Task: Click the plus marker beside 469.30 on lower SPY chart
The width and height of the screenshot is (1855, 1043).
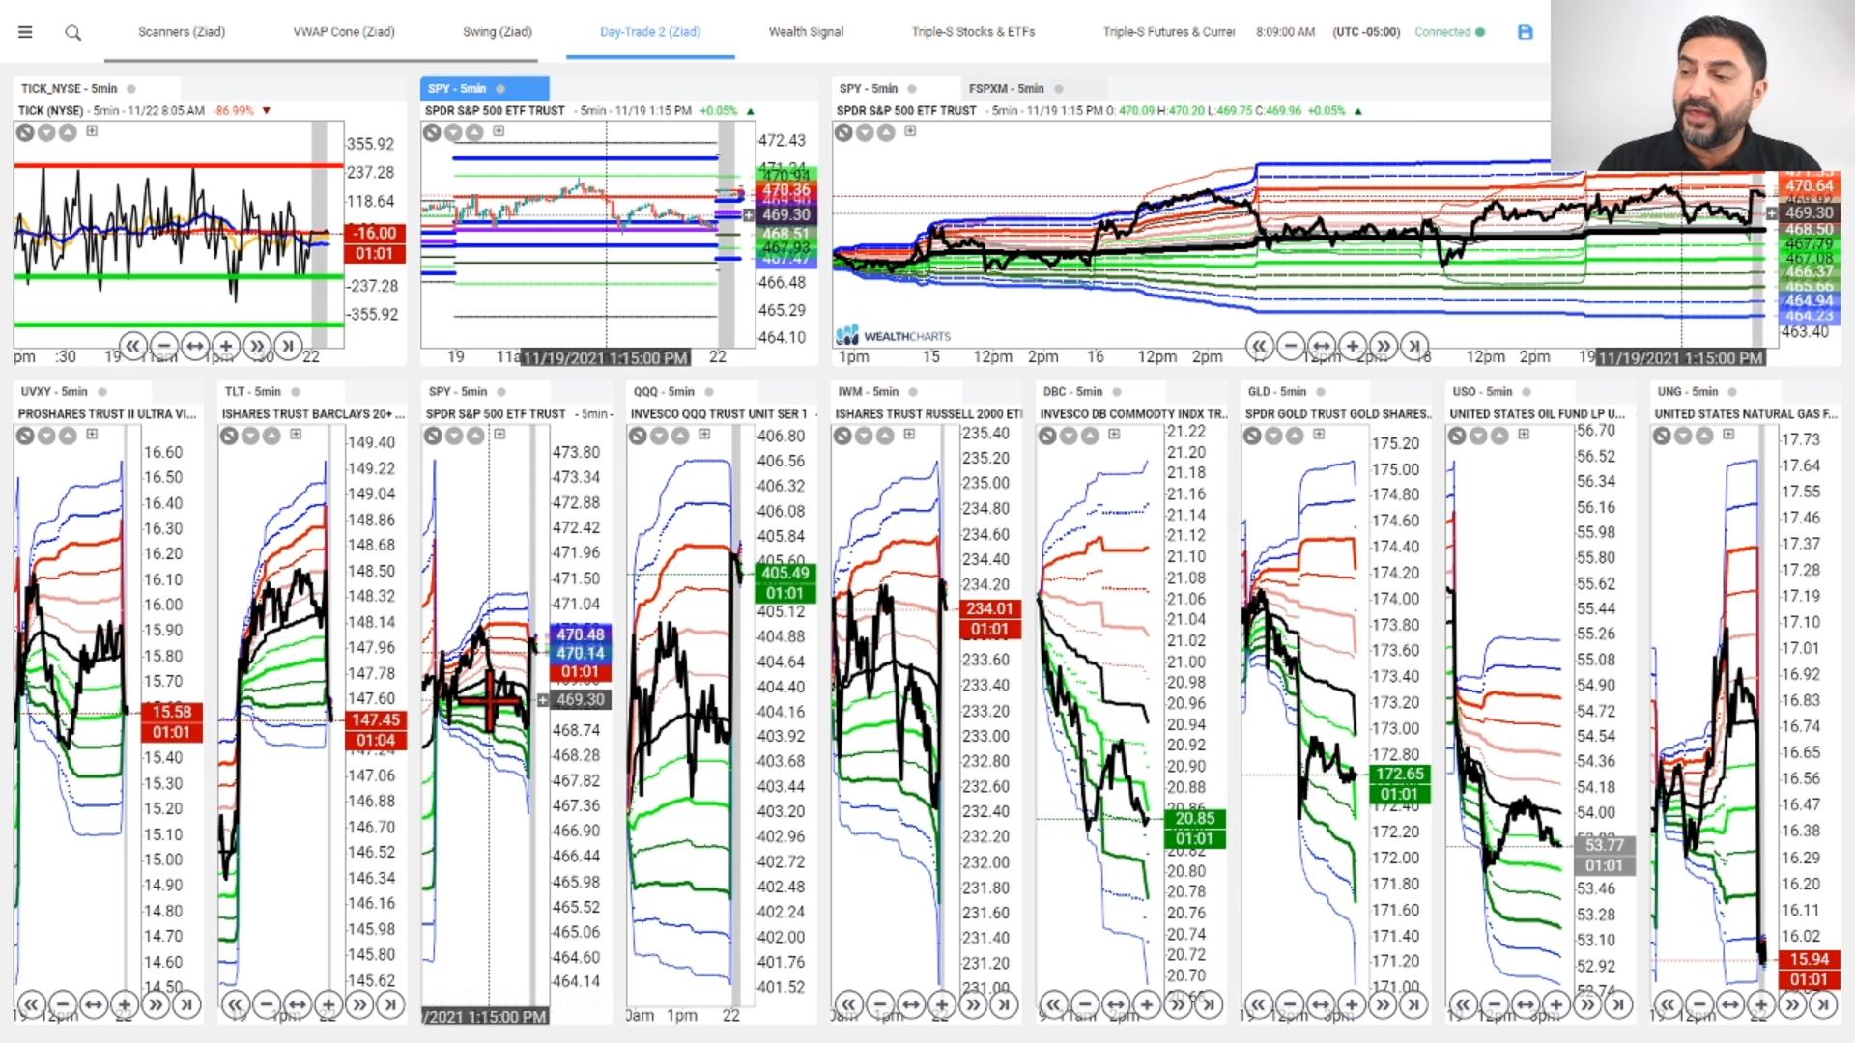Action: (542, 700)
